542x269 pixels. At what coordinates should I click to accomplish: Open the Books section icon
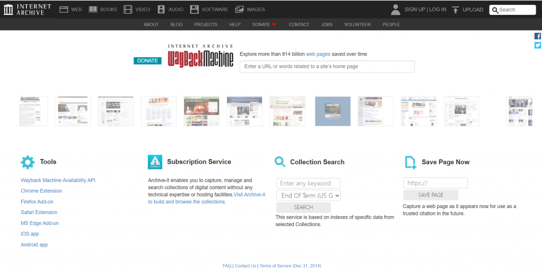pos(93,10)
